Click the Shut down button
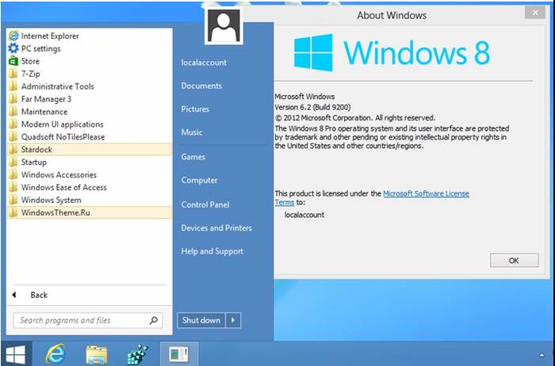 point(201,320)
